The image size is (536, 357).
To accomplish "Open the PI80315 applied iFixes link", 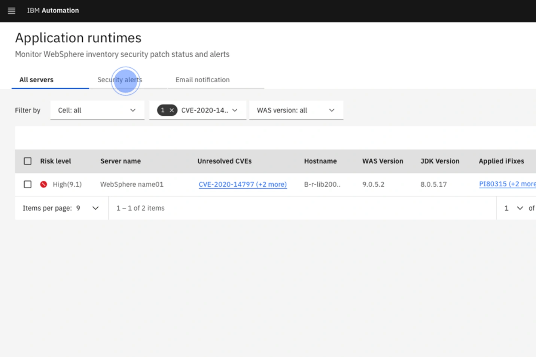I will (x=507, y=184).
